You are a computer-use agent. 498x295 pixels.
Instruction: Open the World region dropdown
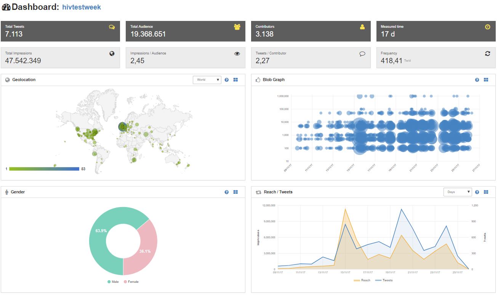[x=207, y=80]
